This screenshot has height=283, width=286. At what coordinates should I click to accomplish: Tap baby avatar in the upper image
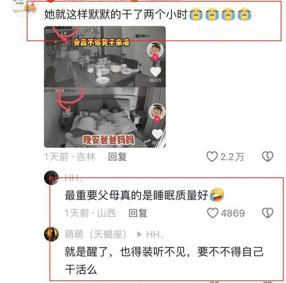(155, 50)
